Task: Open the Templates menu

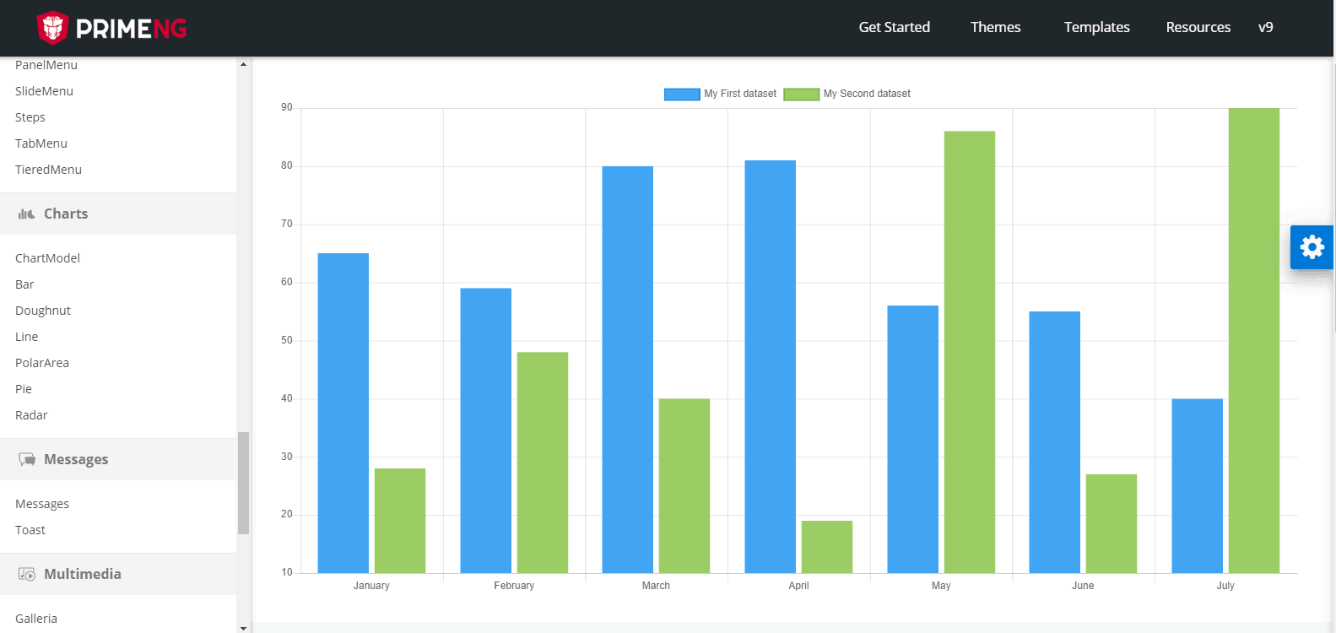Action: click(1097, 27)
